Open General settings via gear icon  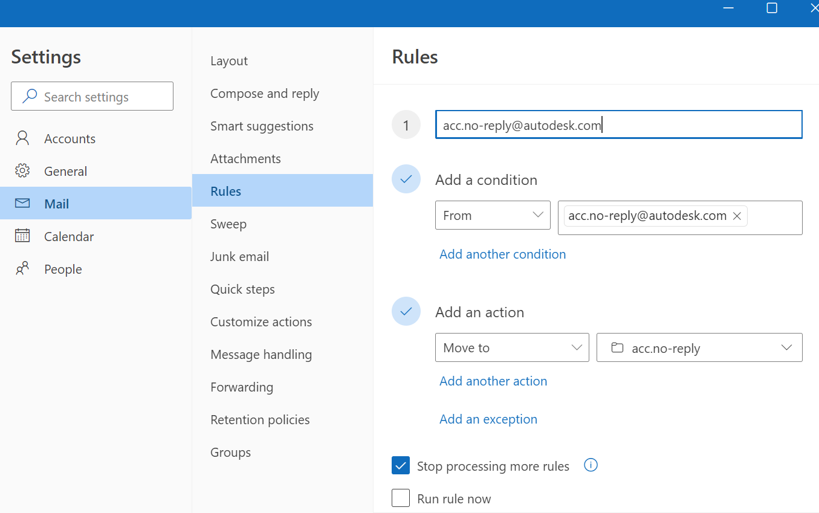tap(22, 170)
